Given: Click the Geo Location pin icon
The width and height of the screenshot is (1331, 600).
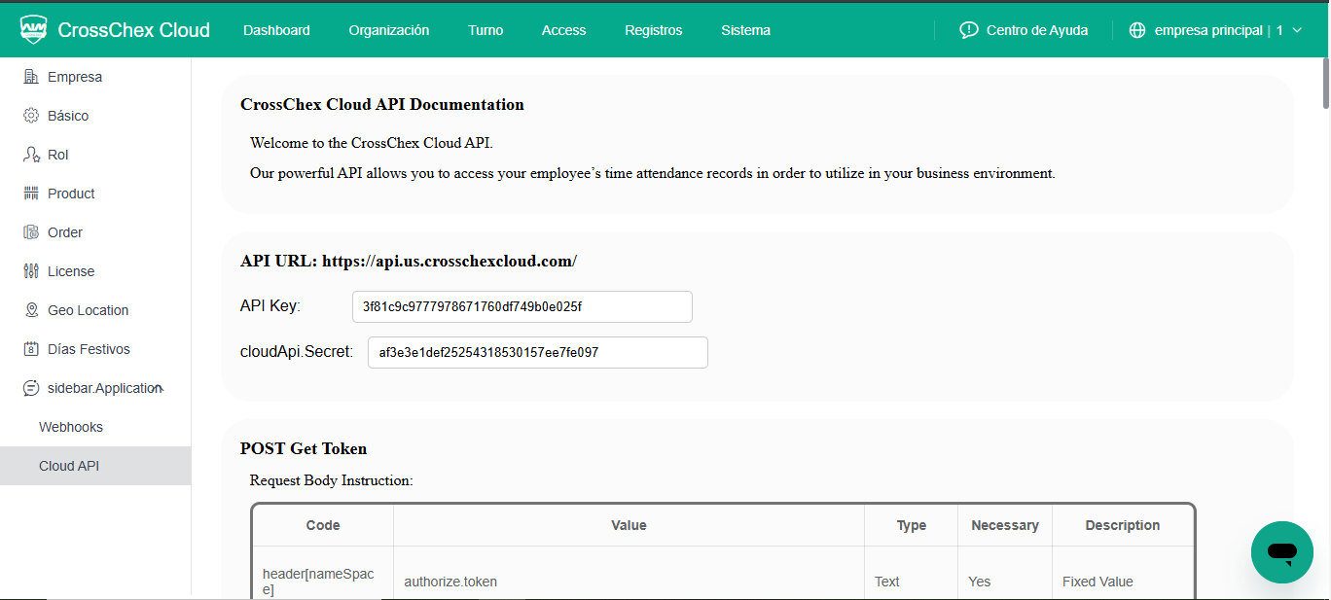Looking at the screenshot, I should coord(31,310).
